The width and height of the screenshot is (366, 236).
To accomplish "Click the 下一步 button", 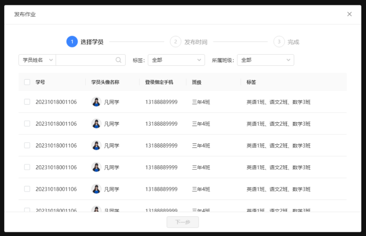I will tap(182, 222).
